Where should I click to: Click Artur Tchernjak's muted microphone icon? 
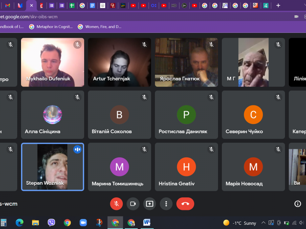144,45
